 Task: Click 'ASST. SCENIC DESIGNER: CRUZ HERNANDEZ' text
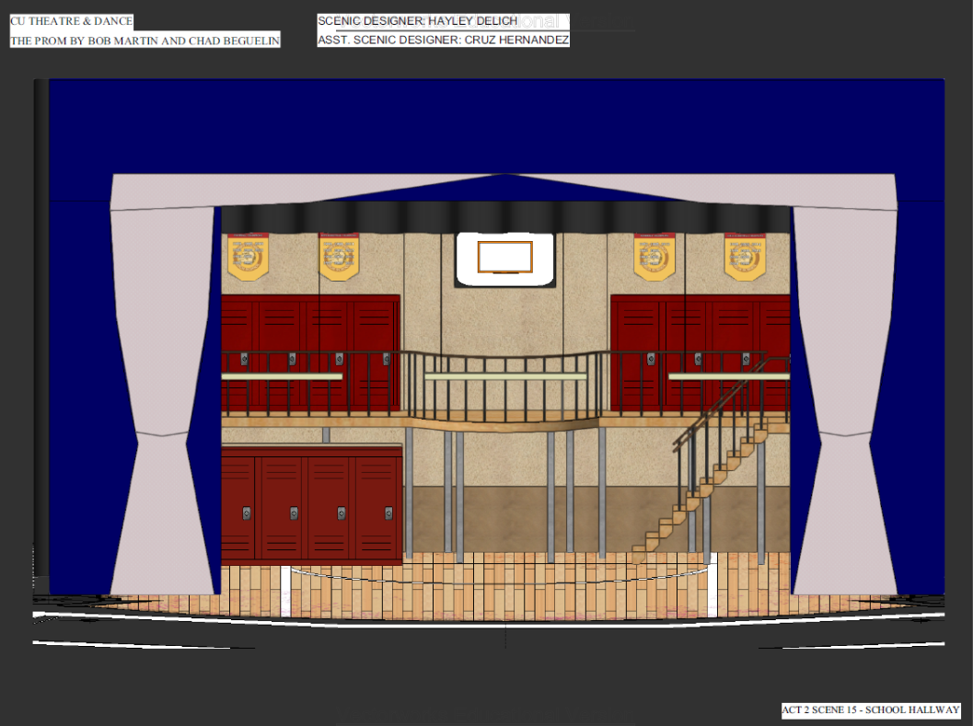[443, 40]
